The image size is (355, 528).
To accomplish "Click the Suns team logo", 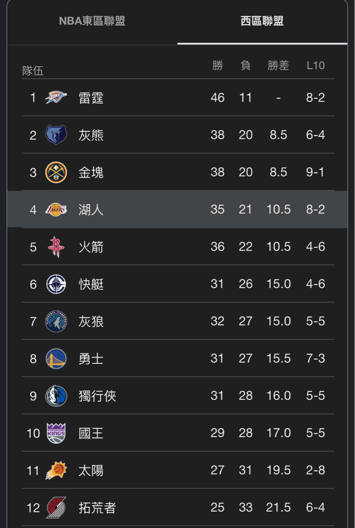I will [x=56, y=470].
